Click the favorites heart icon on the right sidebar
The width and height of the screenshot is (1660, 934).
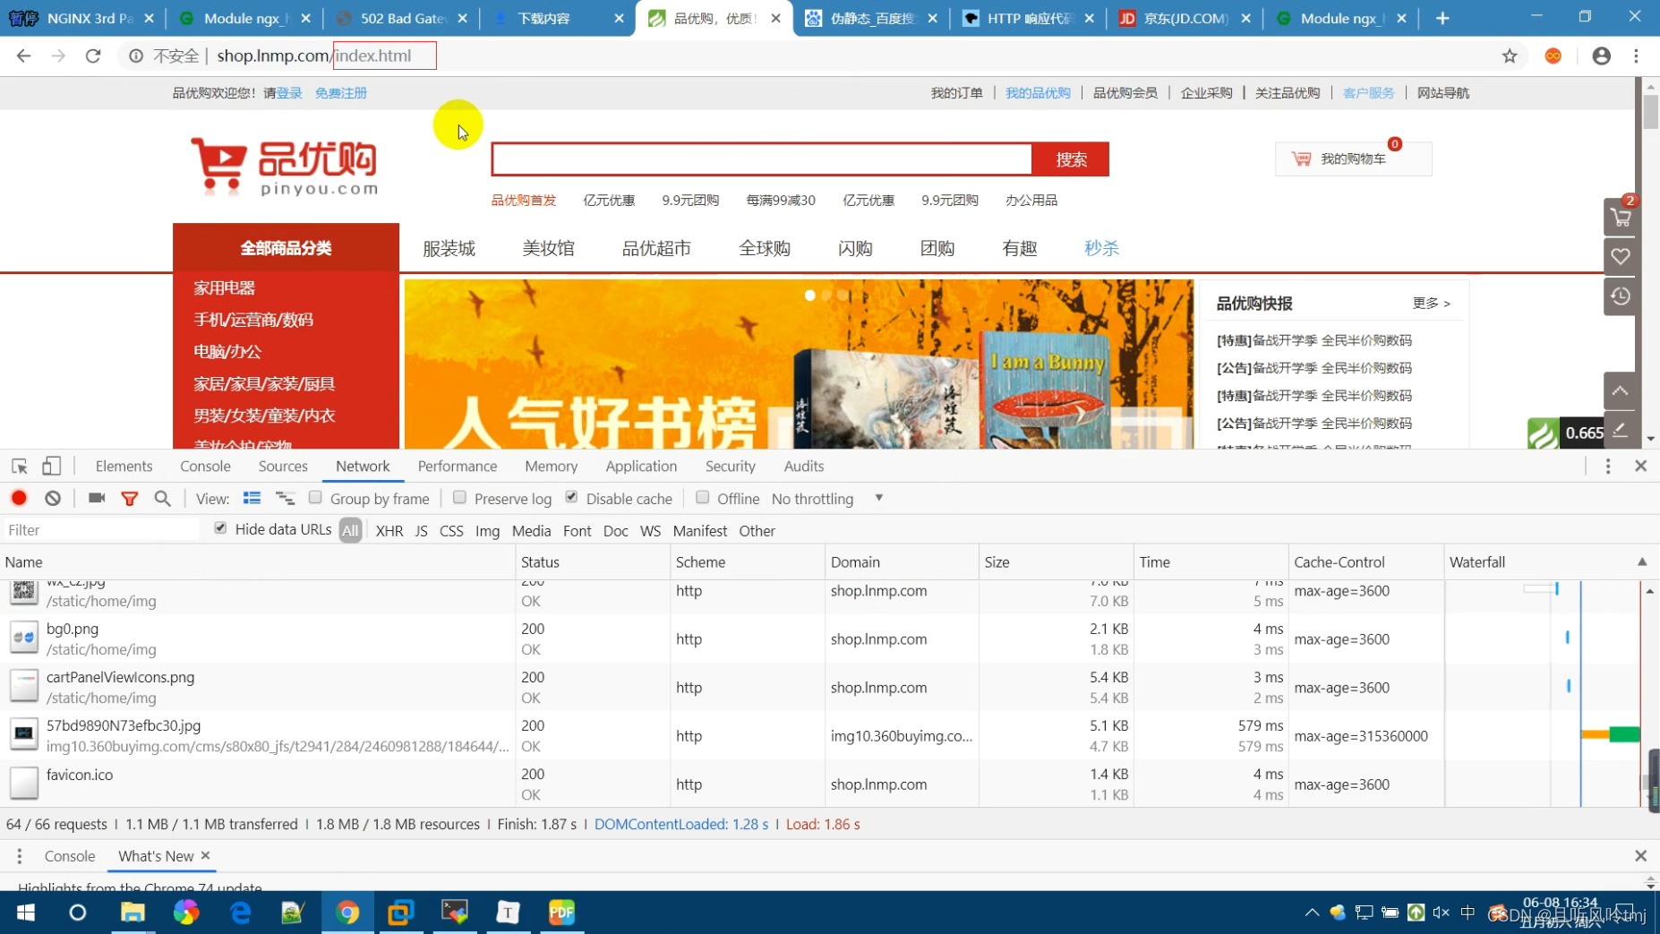coord(1621,256)
